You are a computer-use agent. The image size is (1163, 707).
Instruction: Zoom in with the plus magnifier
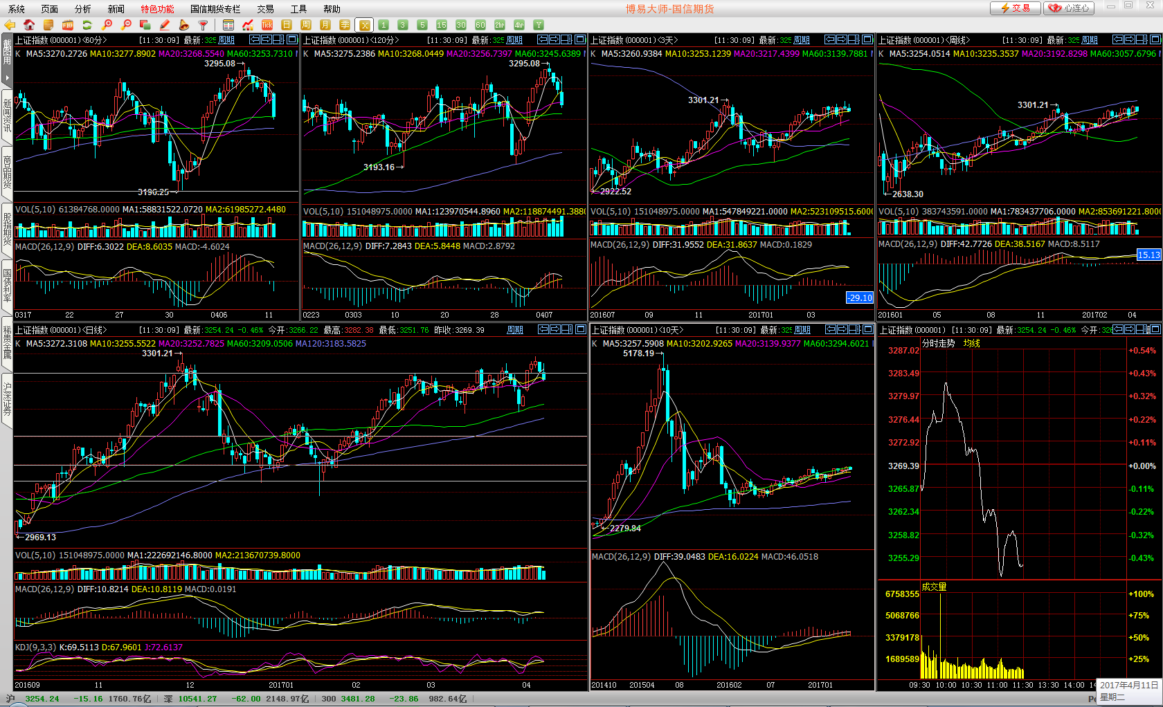point(107,25)
